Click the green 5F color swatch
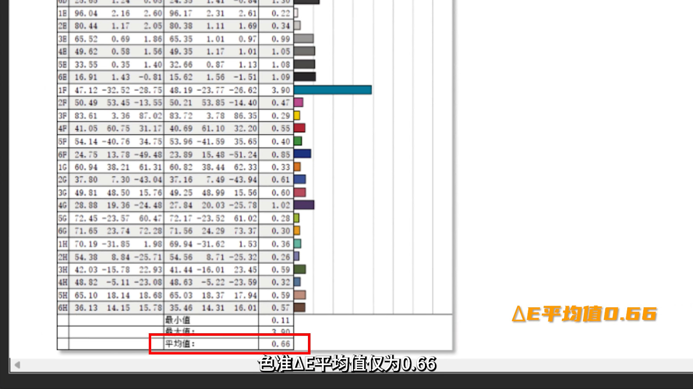Image resolution: width=693 pixels, height=389 pixels. tap(298, 141)
